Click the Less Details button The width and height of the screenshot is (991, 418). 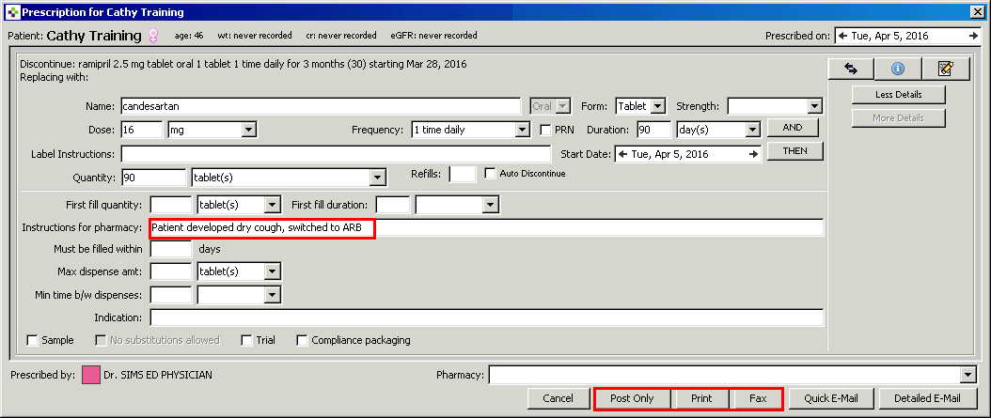pos(898,95)
